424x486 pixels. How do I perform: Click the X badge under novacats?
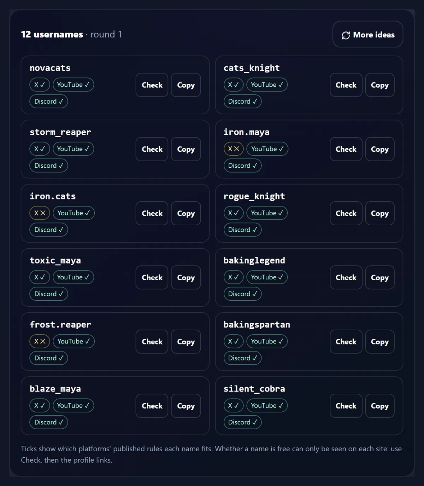[40, 85]
